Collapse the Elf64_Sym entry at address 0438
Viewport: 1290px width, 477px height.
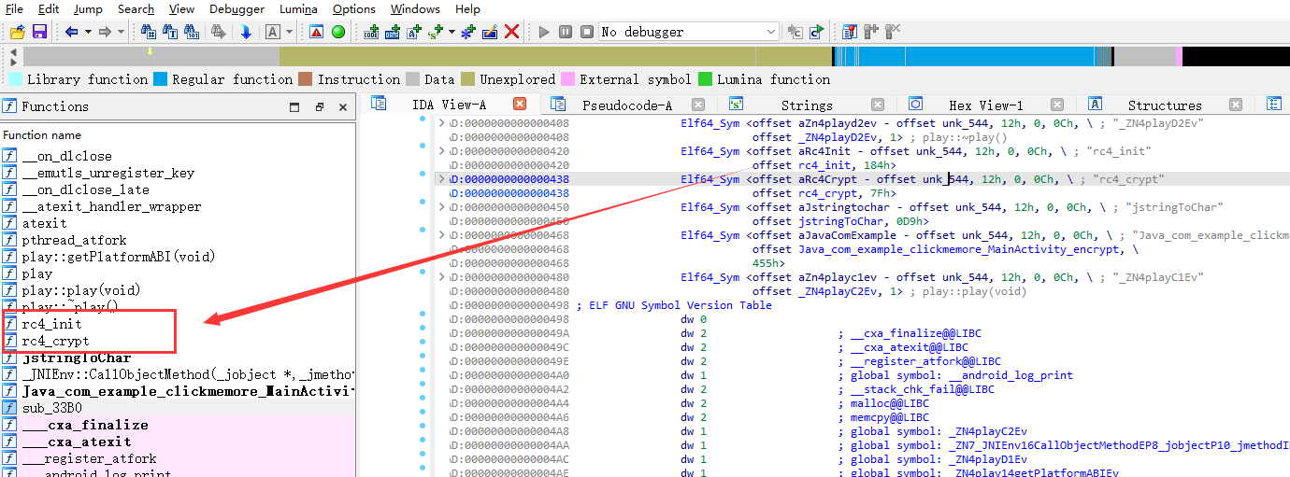(442, 178)
